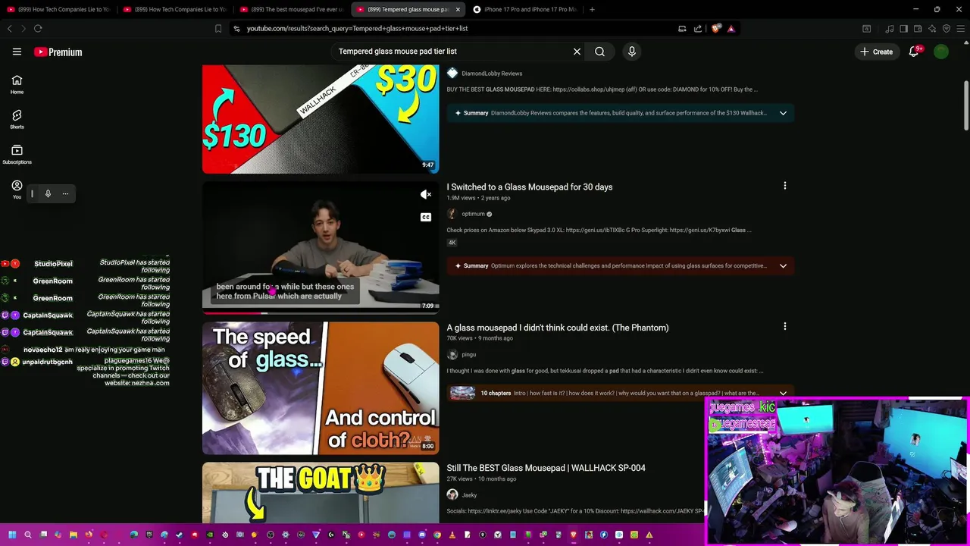Visit the pingu channel name link
970x546 pixels.
click(469, 355)
